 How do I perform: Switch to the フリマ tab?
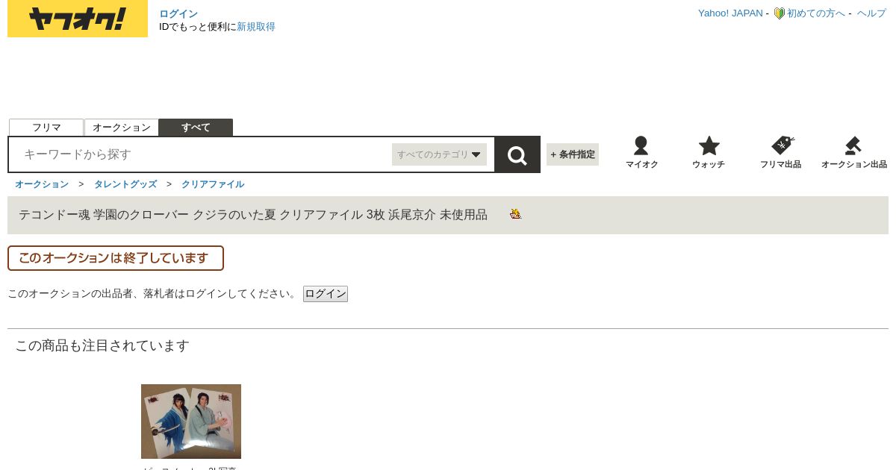point(46,128)
